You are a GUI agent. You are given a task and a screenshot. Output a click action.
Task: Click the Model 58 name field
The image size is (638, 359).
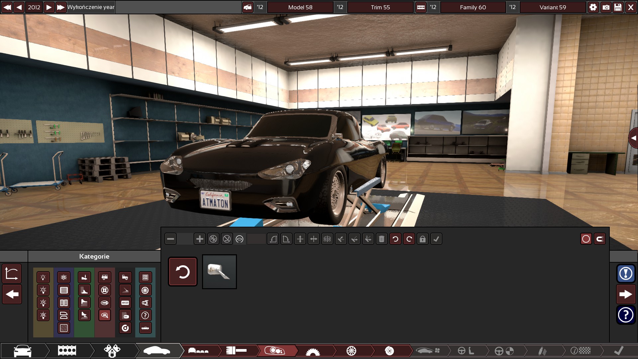point(300,7)
